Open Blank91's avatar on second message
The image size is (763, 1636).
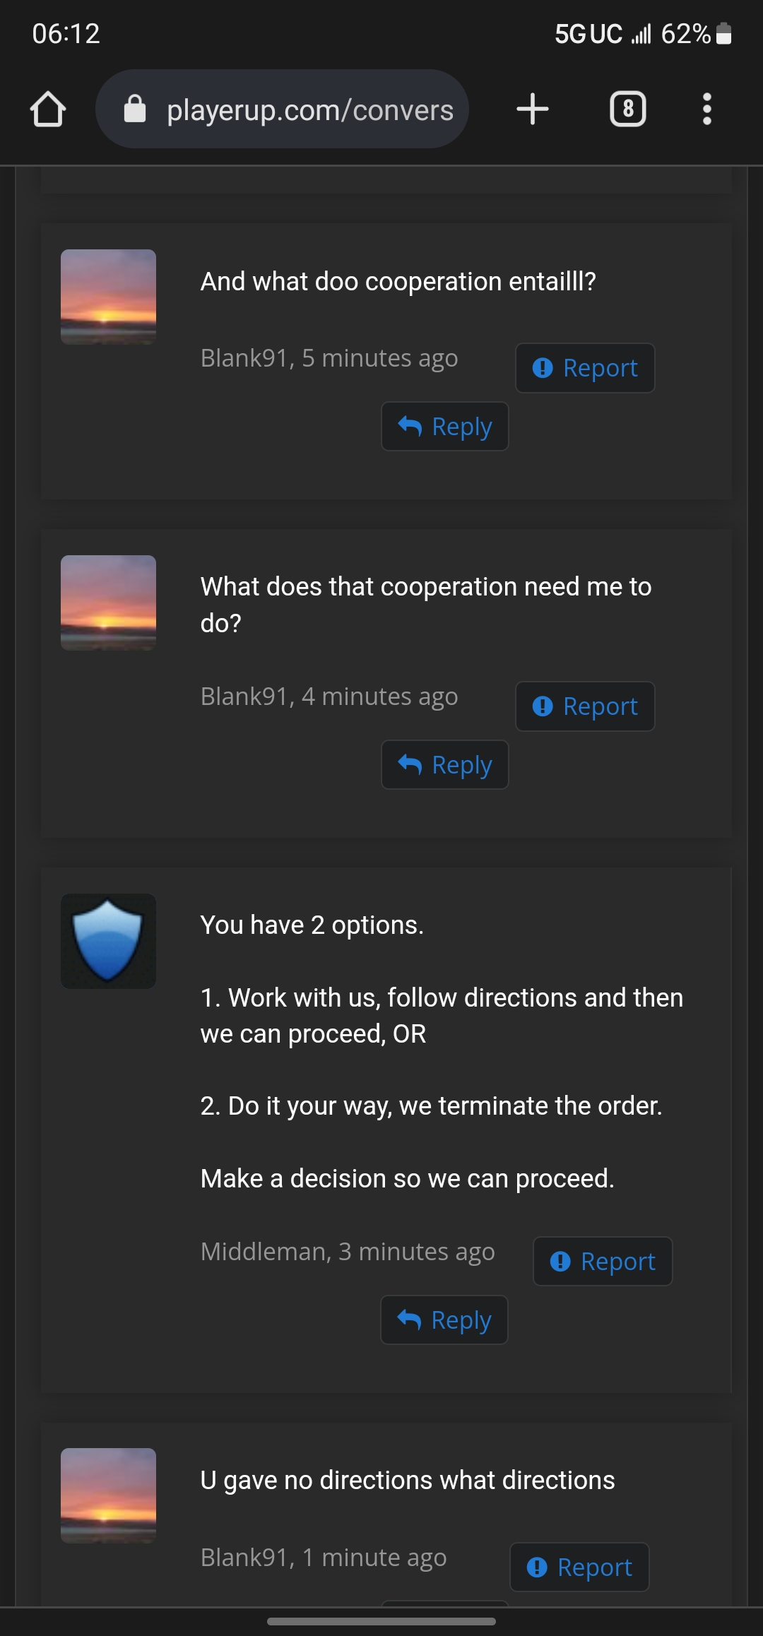point(108,603)
